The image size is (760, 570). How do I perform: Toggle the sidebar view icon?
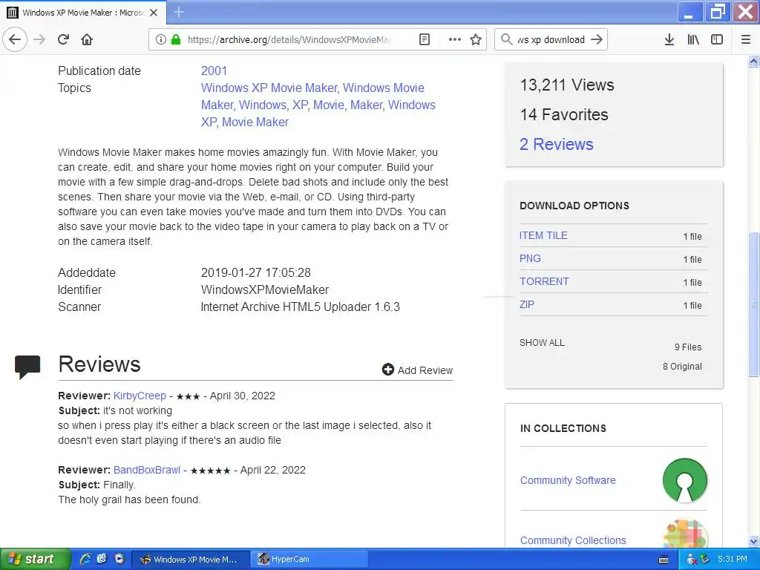717,39
